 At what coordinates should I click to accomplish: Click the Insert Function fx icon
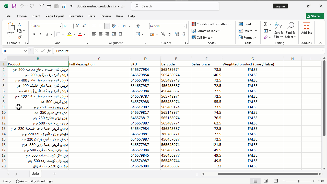tap(49, 51)
